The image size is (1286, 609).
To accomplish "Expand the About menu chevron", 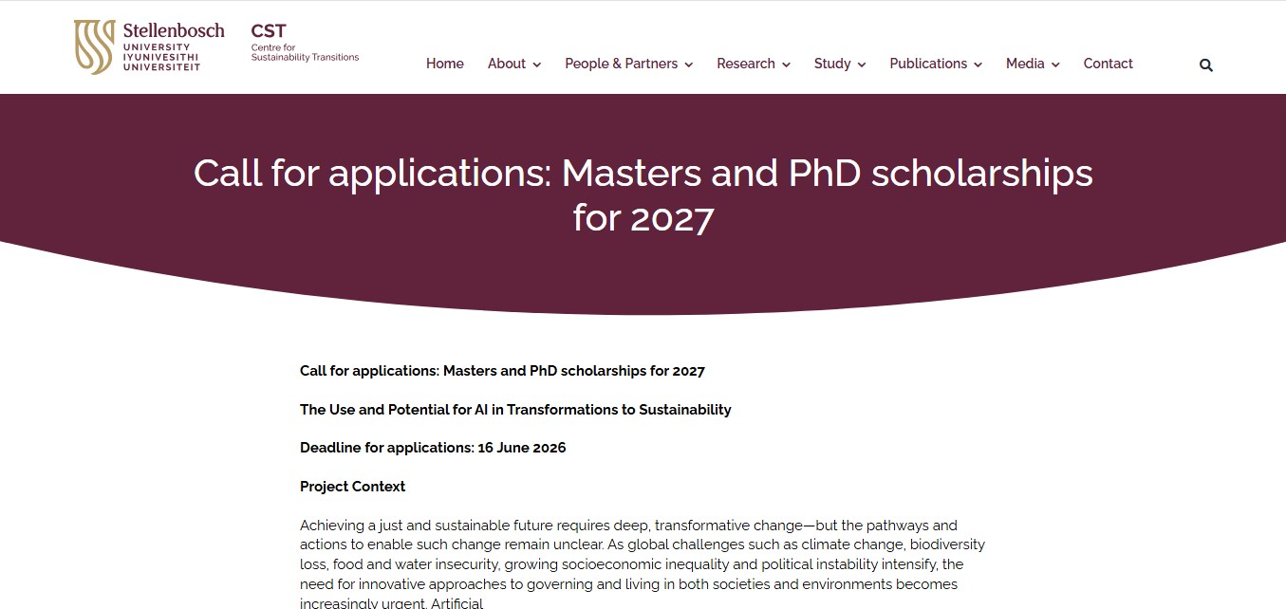I will pos(536,65).
